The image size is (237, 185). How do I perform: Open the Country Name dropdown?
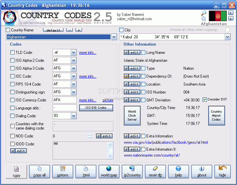(114, 37)
